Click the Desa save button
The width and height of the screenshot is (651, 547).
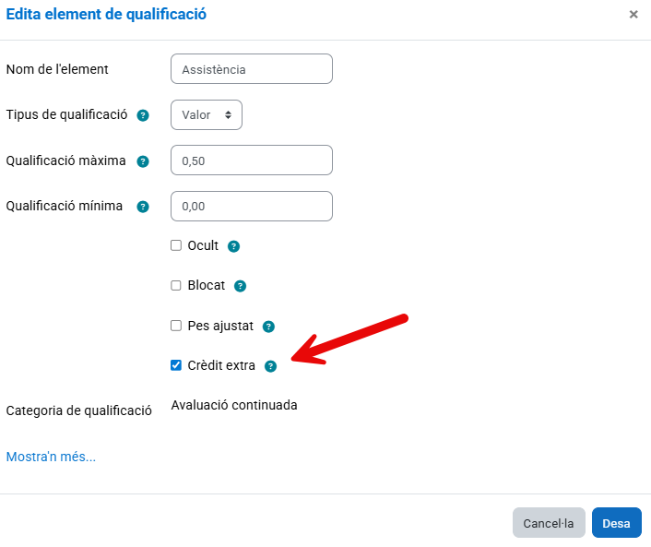tap(616, 523)
